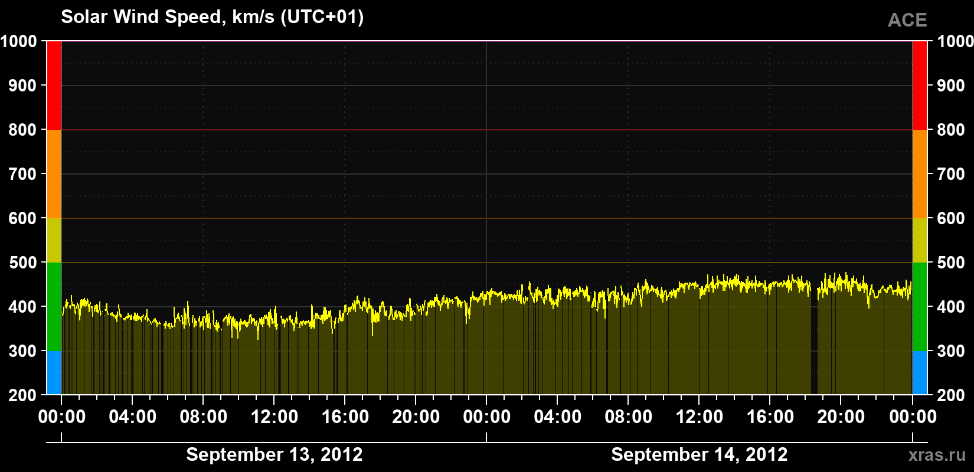Click the blue band on left color scale
Image resolution: width=974 pixels, height=472 pixels.
click(54, 373)
